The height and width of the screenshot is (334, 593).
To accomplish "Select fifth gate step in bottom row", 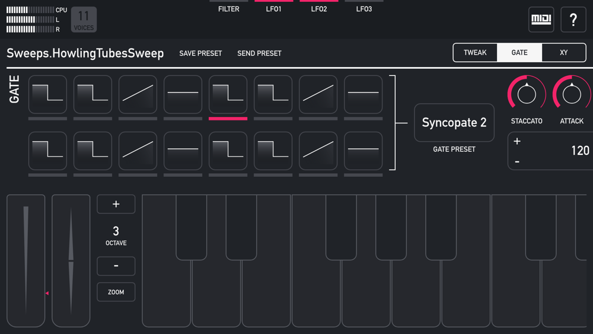I will (228, 151).
